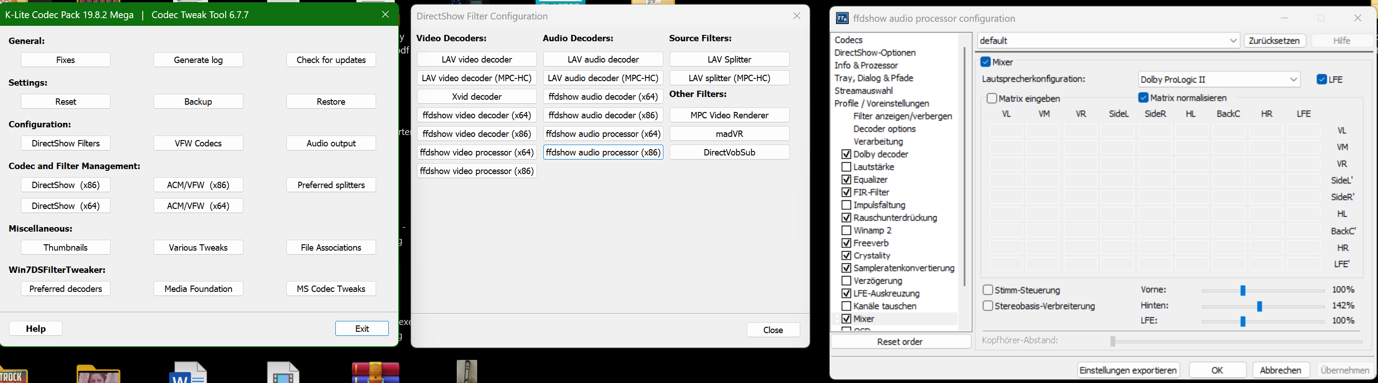
Task: Uncheck the Mixer checkbox above Lautsprecherkonfiguration
Action: (986, 62)
